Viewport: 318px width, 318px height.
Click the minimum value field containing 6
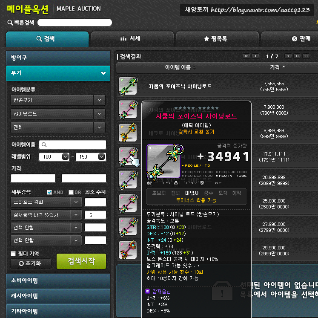[x=95, y=215]
